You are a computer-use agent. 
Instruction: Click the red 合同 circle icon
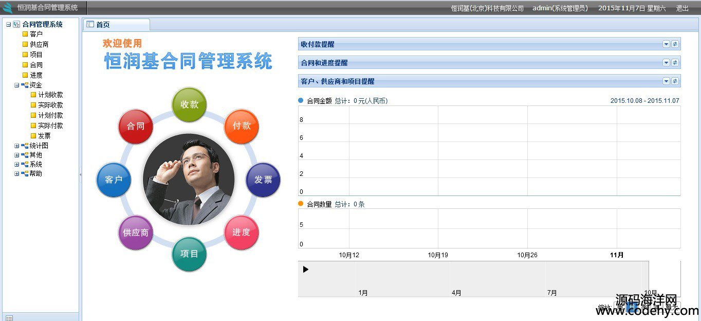click(135, 126)
